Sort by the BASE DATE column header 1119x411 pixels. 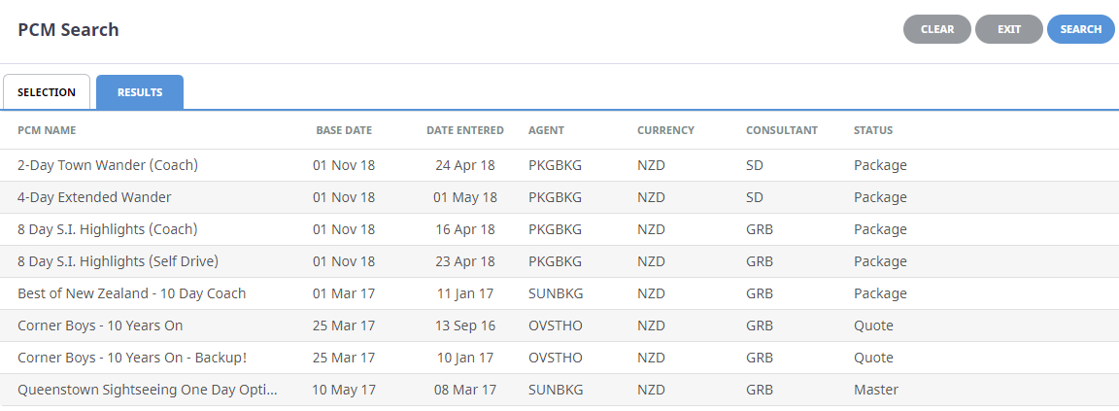click(x=344, y=130)
